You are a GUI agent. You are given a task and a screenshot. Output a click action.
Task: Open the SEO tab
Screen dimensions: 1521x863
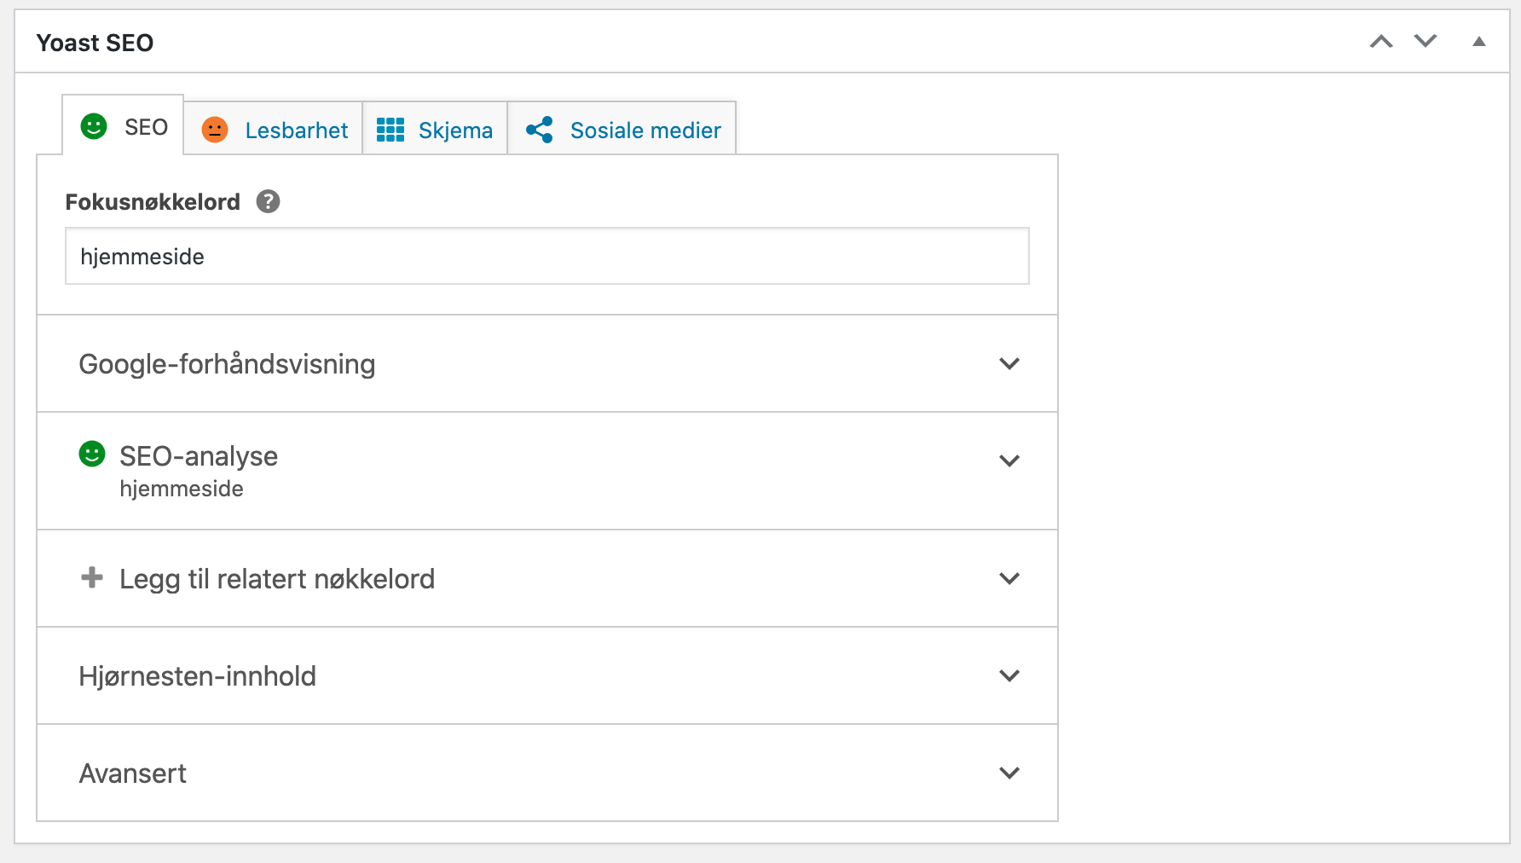(x=123, y=125)
